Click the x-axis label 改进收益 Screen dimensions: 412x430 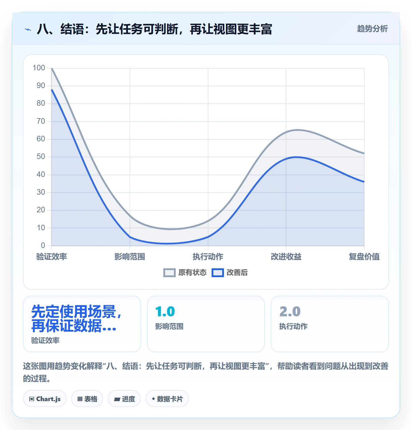(x=286, y=257)
